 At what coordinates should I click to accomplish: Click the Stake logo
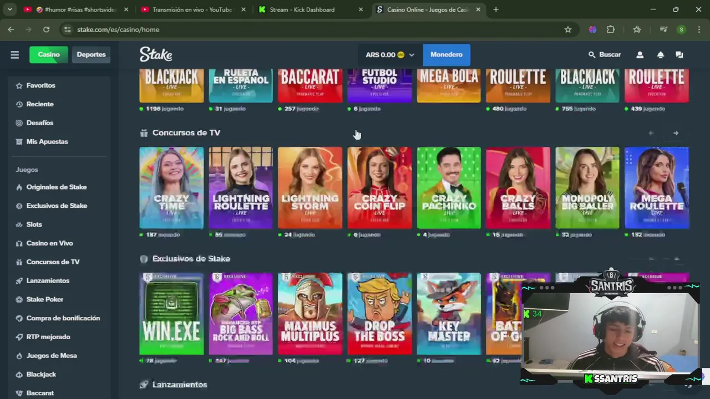[156, 54]
